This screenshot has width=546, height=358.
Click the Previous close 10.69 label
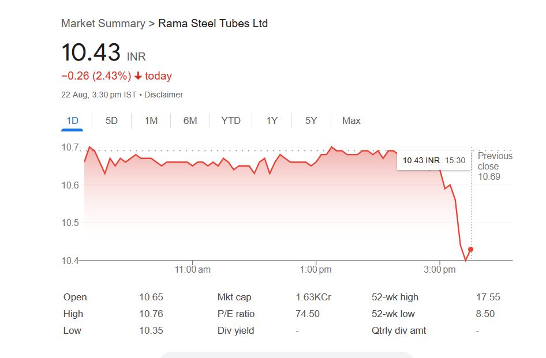[x=495, y=166]
